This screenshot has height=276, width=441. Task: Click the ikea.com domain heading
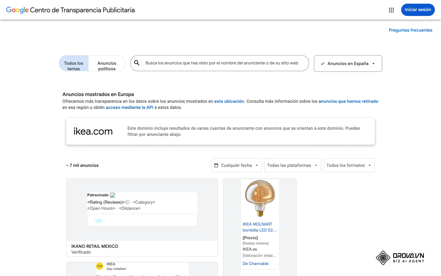point(93,131)
